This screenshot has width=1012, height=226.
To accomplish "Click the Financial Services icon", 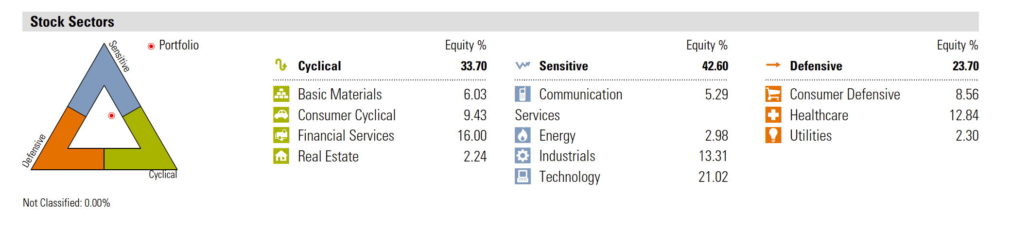I will (x=281, y=135).
